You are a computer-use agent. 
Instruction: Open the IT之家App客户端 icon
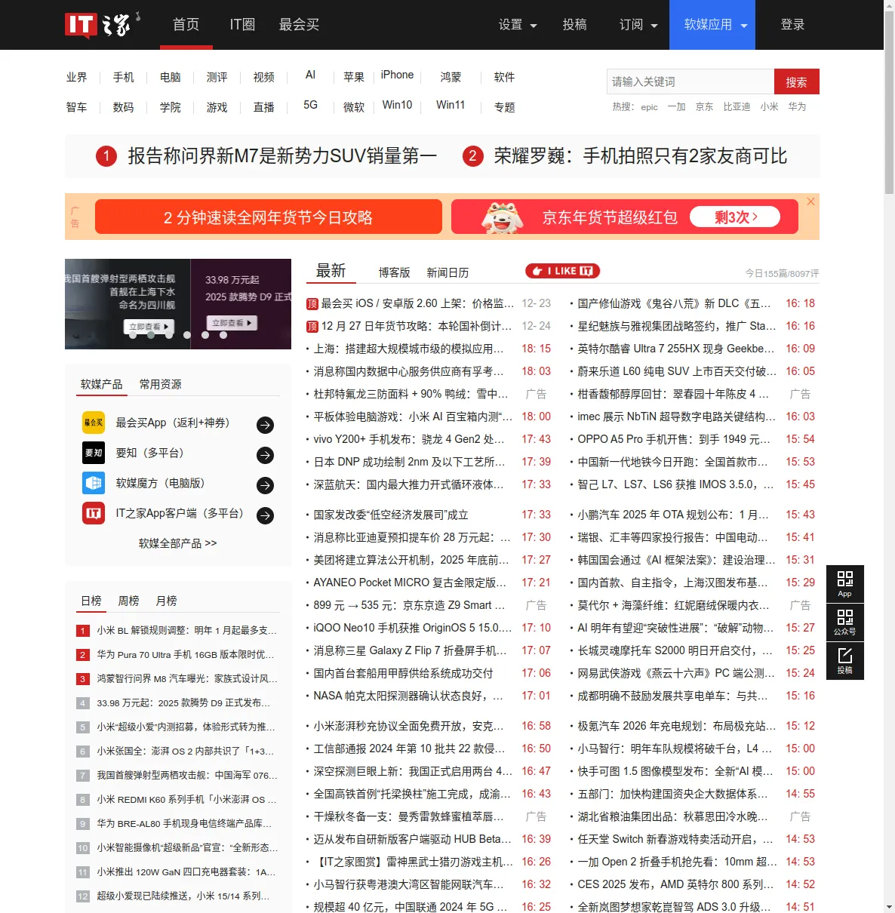point(94,513)
